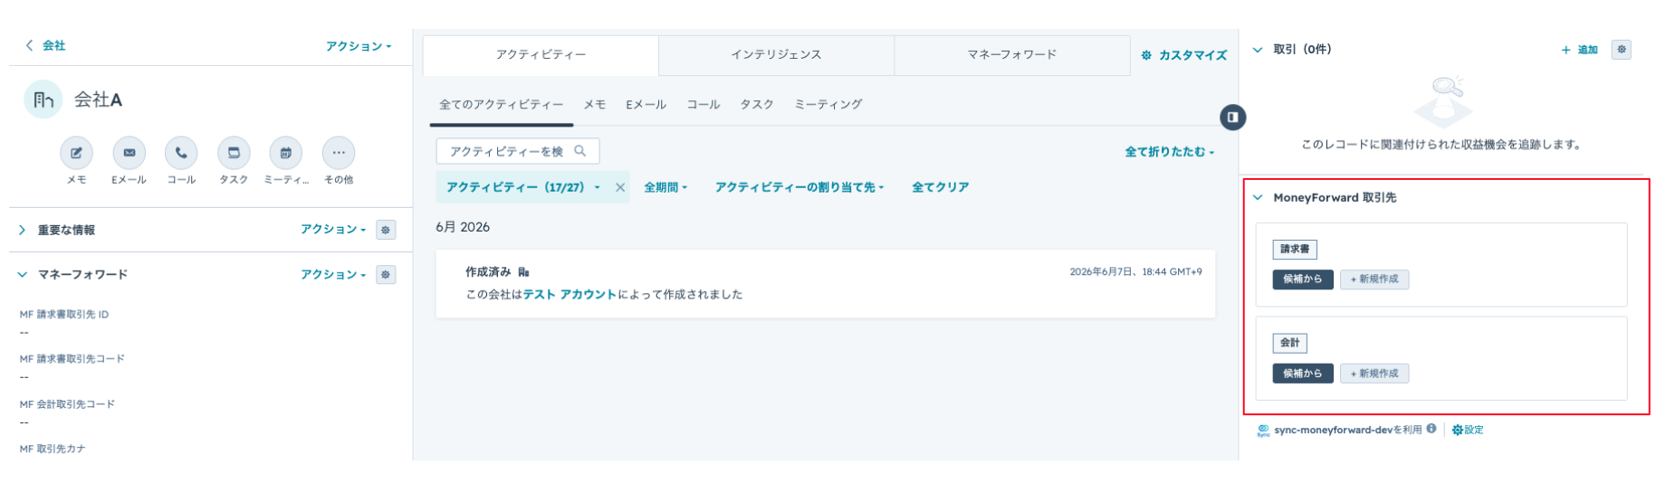Click 候補から under 会計

click(x=1302, y=374)
